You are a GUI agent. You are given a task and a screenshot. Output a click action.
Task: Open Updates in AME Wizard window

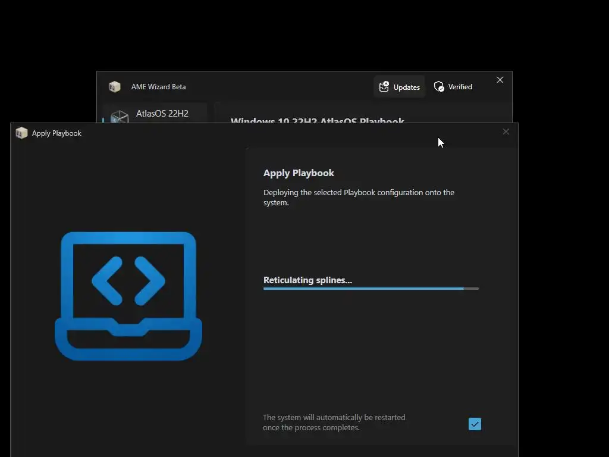point(399,87)
